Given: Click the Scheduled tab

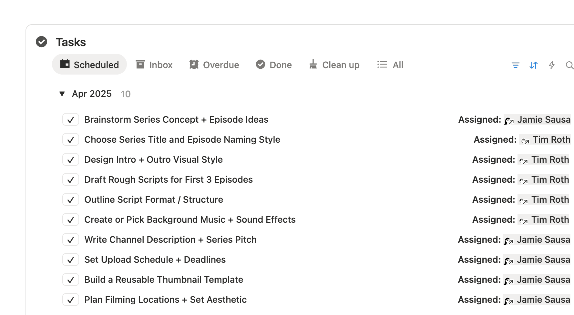Looking at the screenshot, I should [89, 65].
